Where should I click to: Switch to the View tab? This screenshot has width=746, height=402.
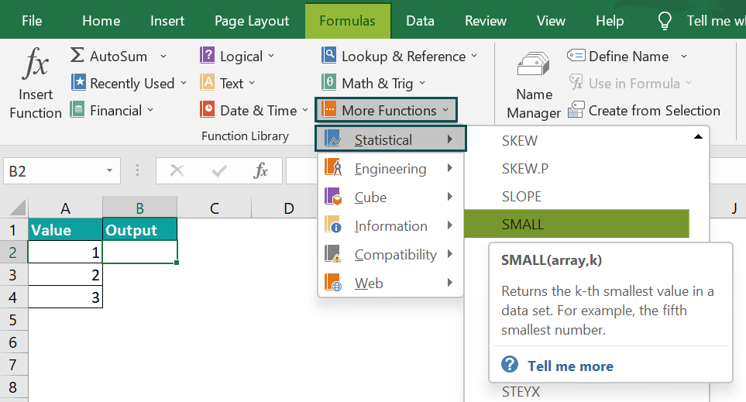551,21
